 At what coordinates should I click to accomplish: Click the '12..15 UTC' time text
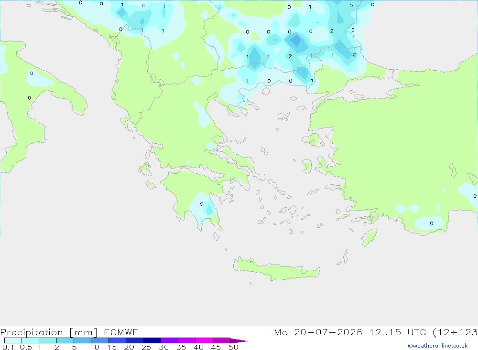(x=398, y=332)
